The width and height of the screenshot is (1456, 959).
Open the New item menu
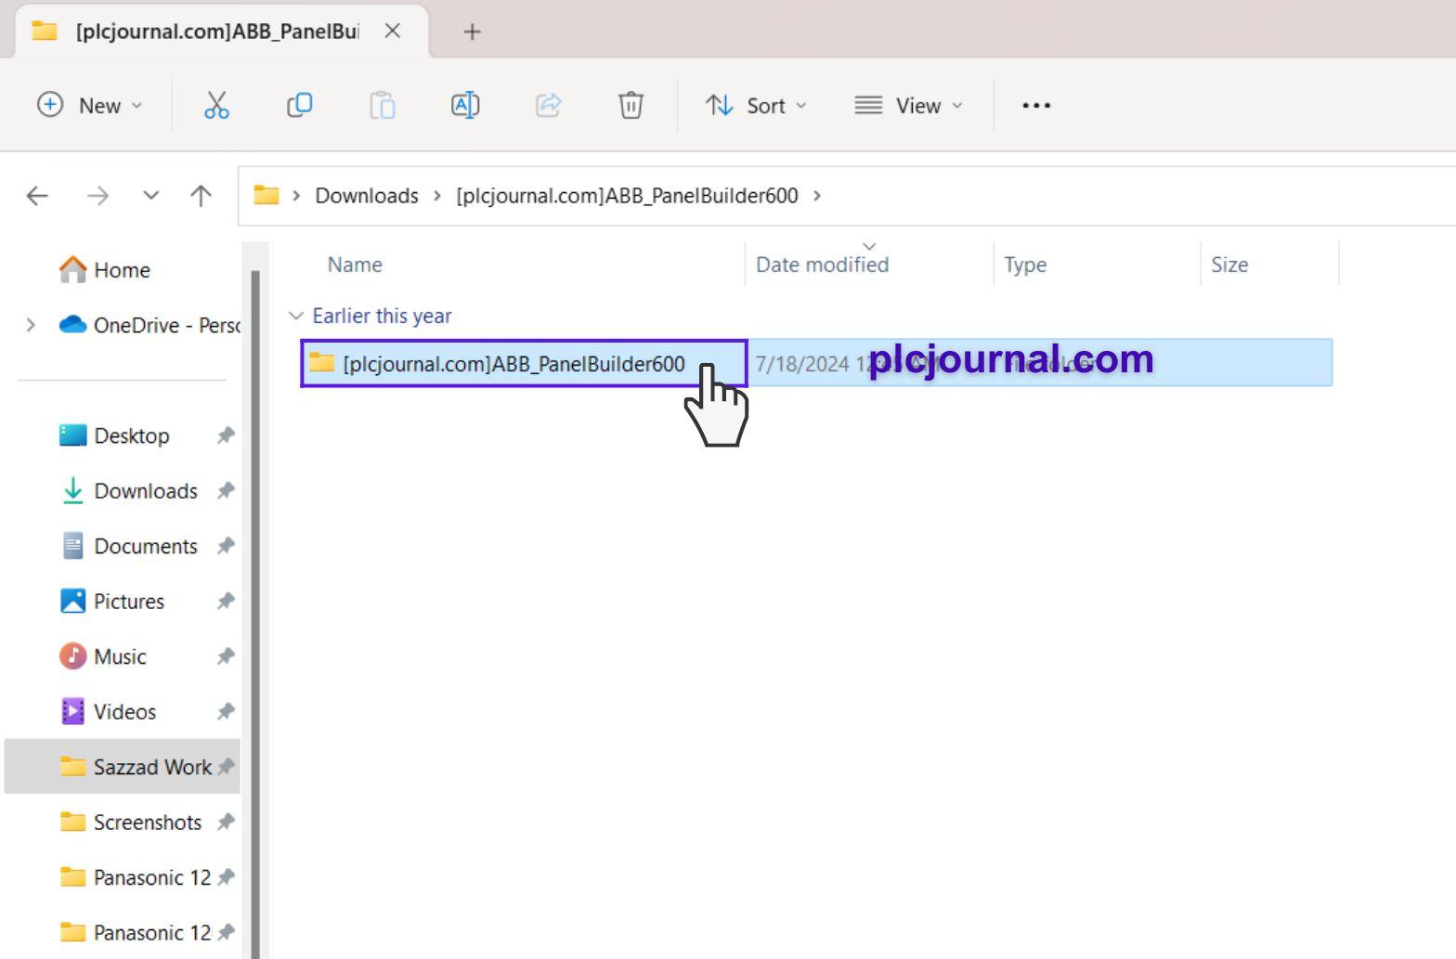89,105
